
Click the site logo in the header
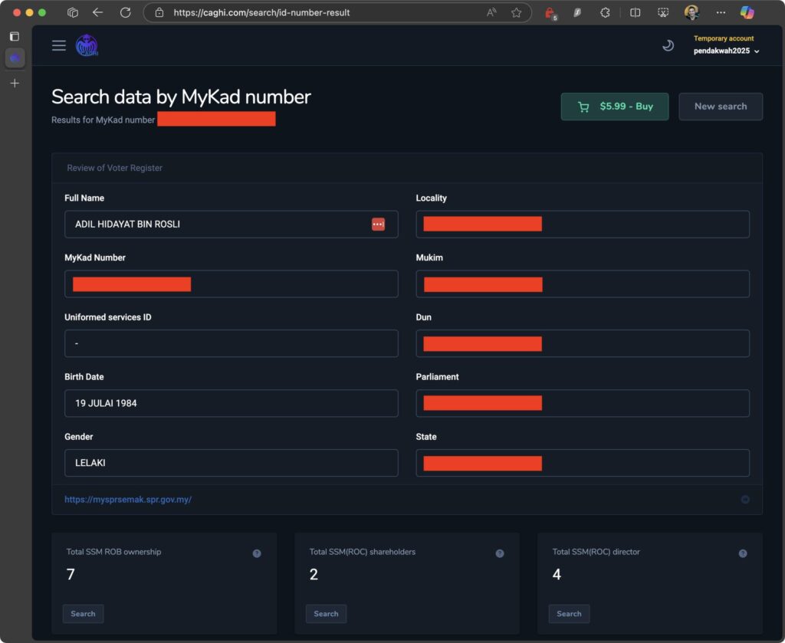(87, 46)
